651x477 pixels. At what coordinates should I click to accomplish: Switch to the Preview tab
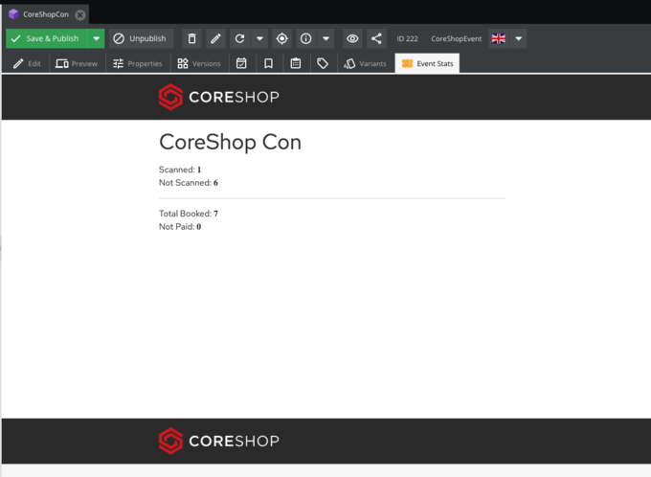[77, 63]
